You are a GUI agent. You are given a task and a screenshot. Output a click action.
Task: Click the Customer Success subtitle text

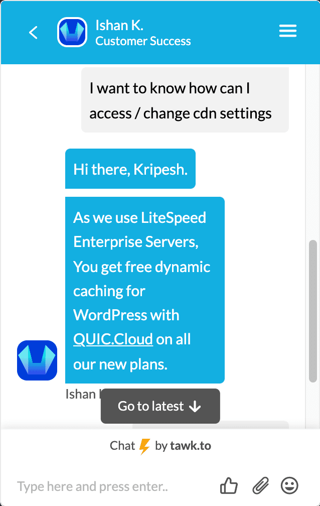(x=143, y=41)
